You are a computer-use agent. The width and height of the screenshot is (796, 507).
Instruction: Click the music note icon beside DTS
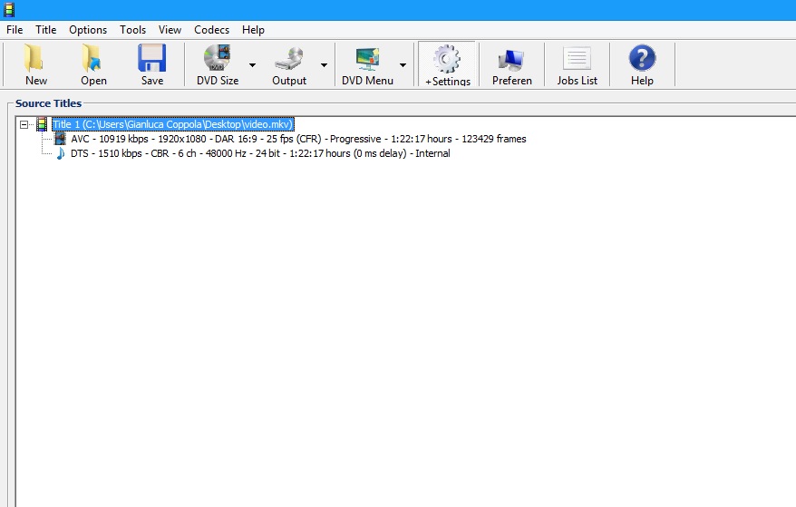point(61,153)
